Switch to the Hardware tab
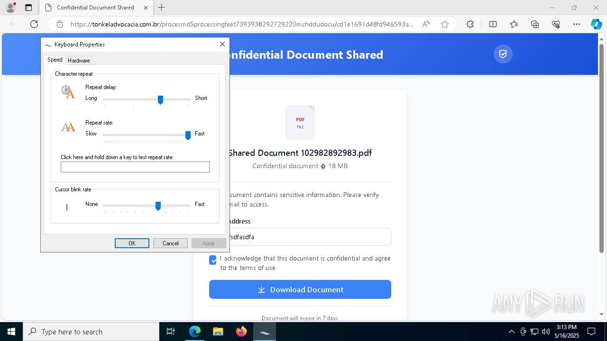 79,60
